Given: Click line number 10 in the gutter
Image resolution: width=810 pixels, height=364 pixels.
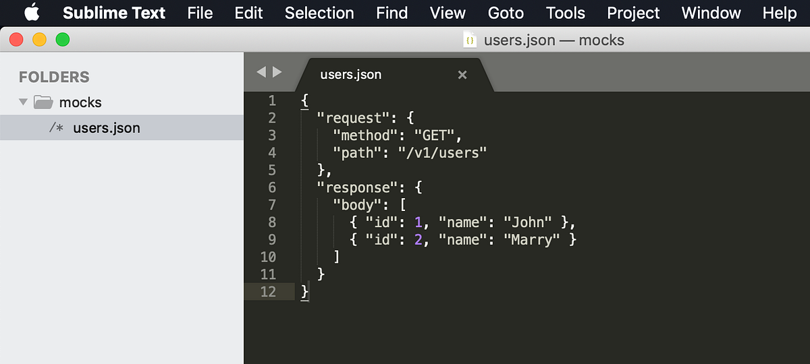Looking at the screenshot, I should [x=268, y=257].
